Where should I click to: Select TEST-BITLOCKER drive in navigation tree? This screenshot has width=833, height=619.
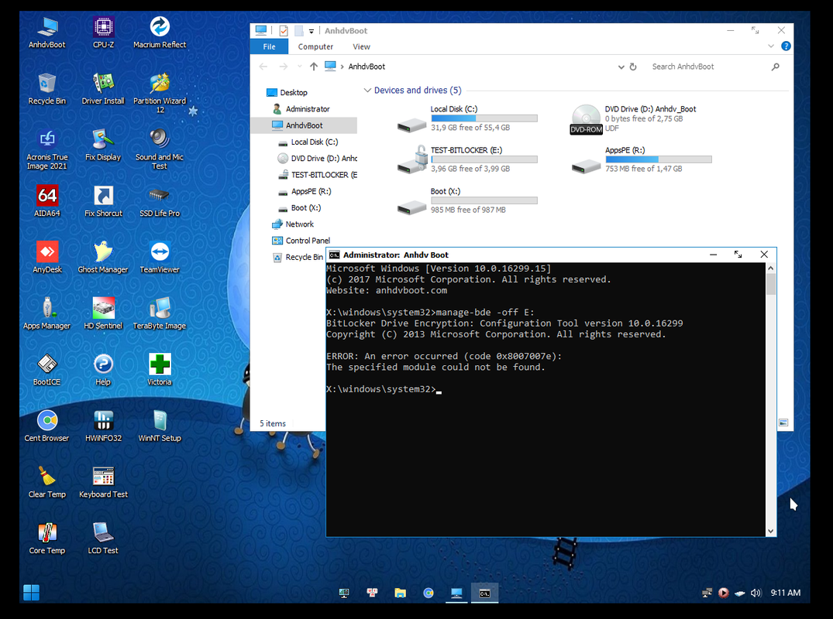pyautogui.click(x=317, y=175)
